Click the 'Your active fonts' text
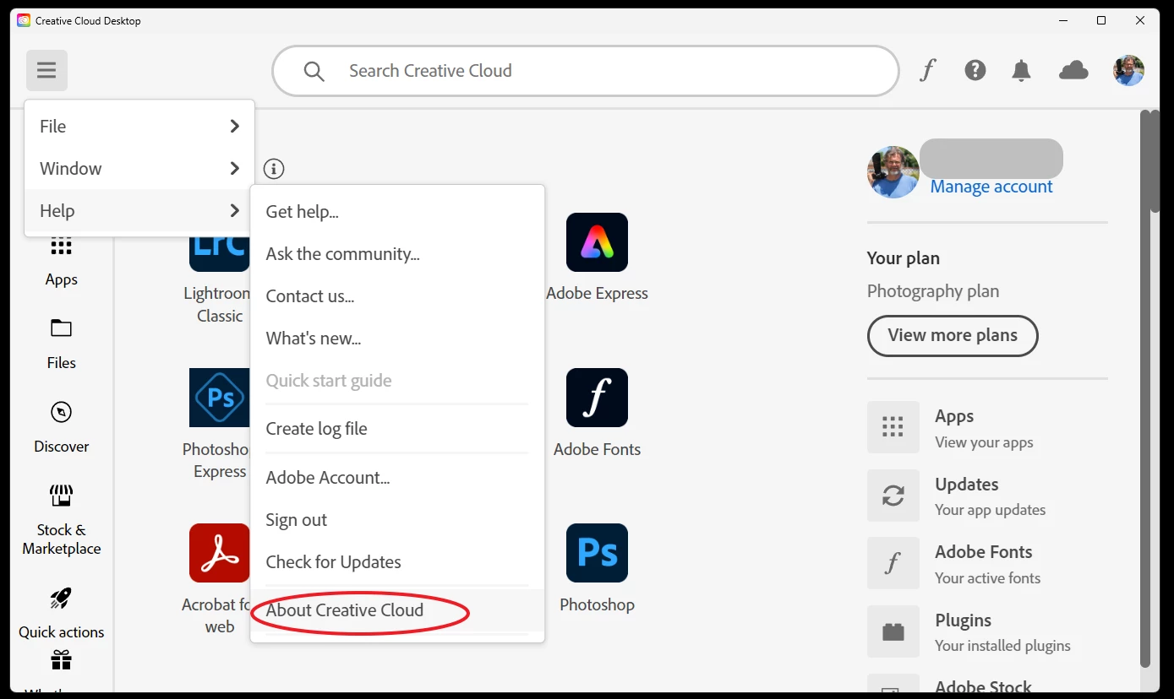The image size is (1174, 699). point(987,578)
